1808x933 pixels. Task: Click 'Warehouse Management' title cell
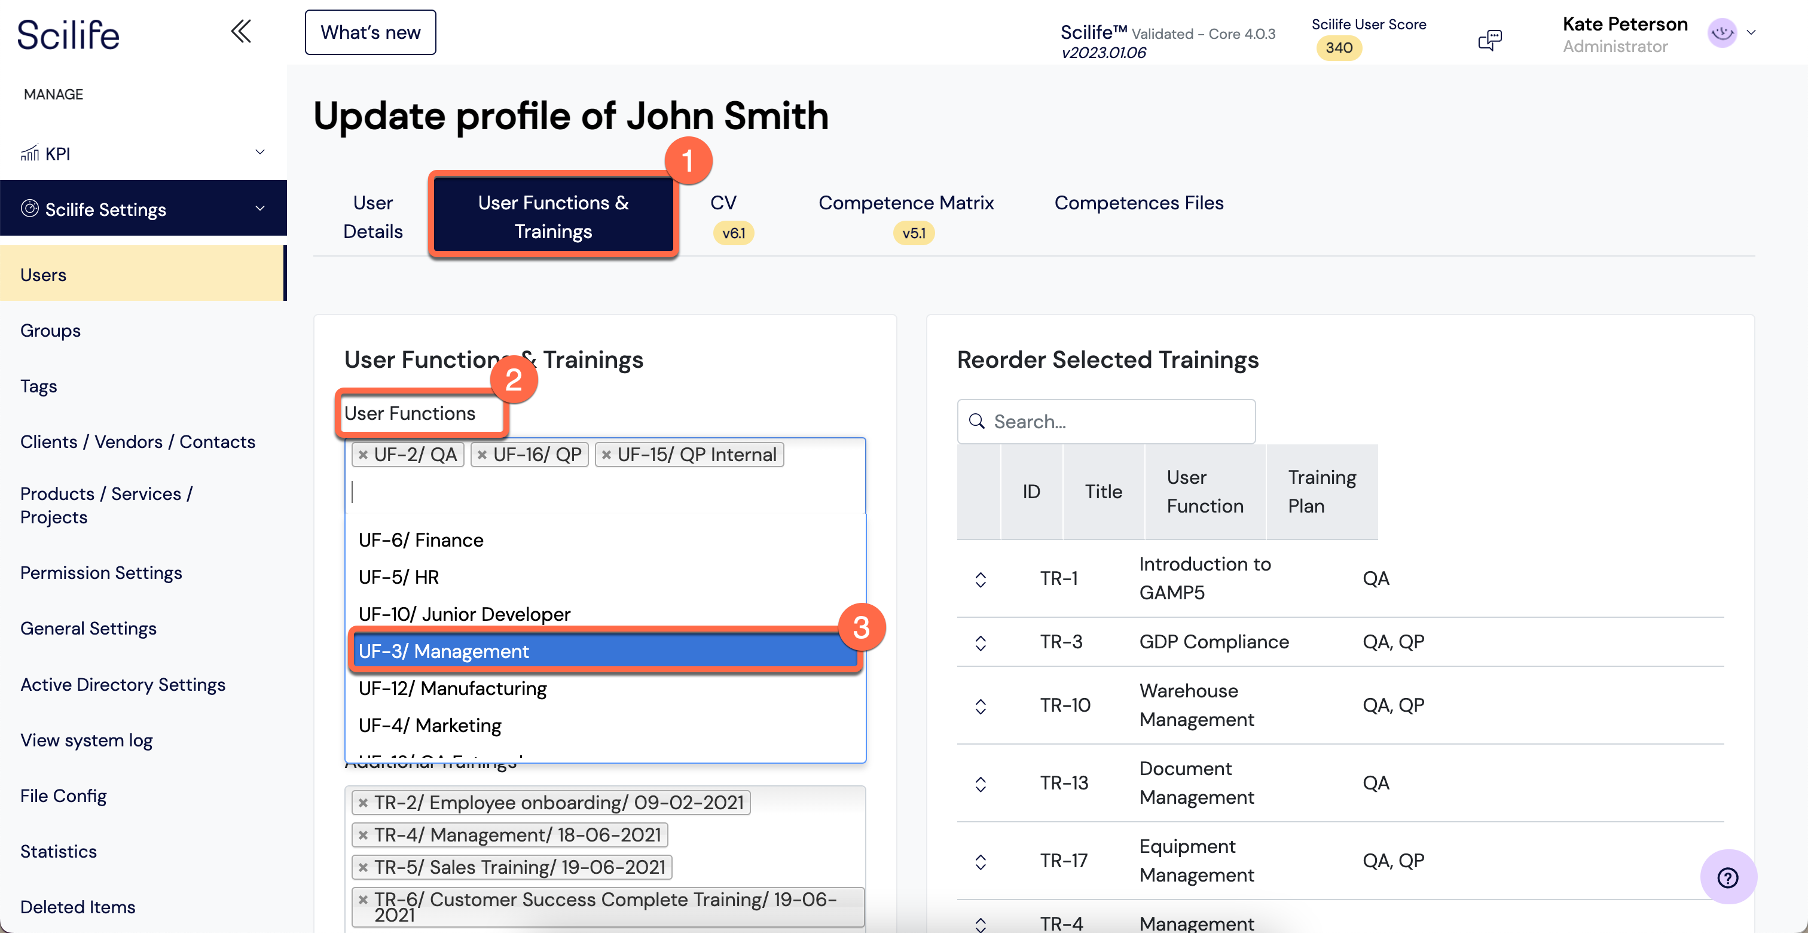[x=1197, y=705]
